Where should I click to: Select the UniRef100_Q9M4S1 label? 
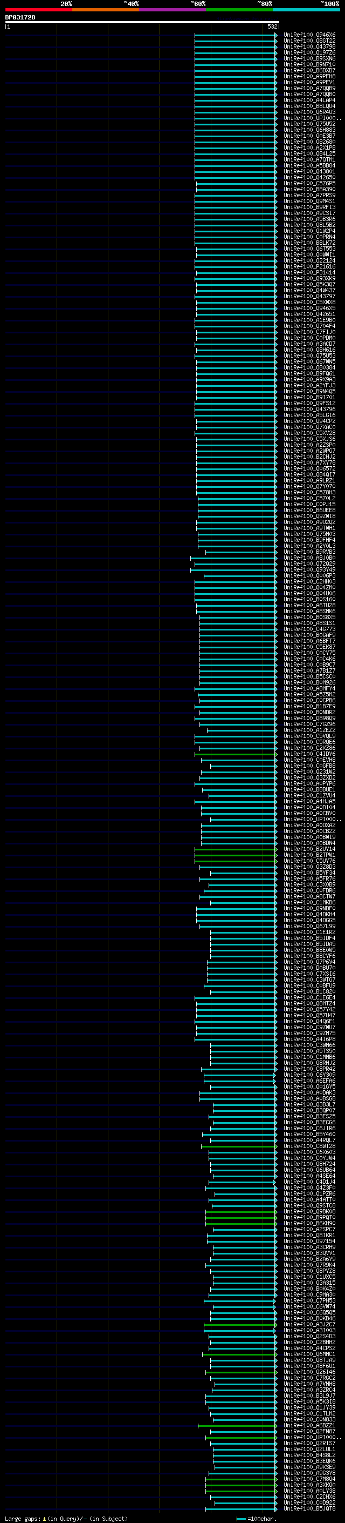pyautogui.click(x=309, y=202)
